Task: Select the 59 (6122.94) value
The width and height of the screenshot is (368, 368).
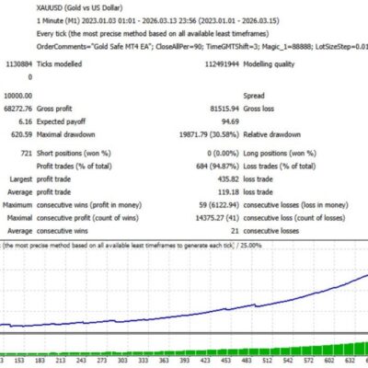Action: [219, 205]
